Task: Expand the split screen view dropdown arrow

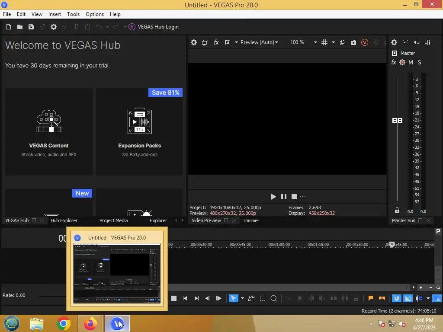Action: tap(236, 42)
